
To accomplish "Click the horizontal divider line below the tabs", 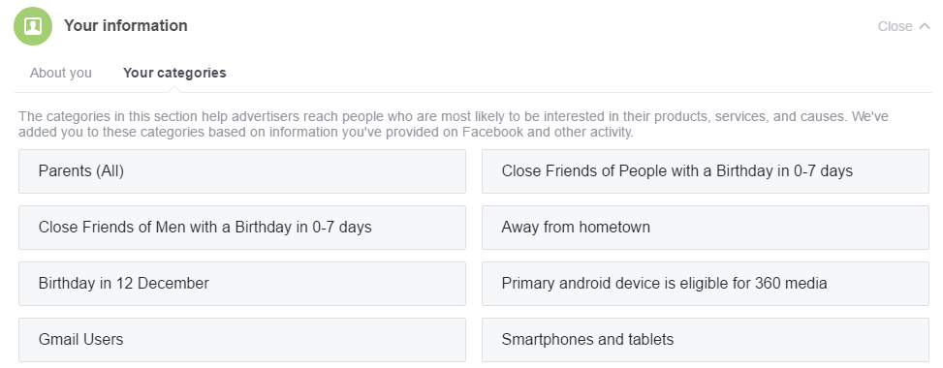I will click(x=473, y=93).
